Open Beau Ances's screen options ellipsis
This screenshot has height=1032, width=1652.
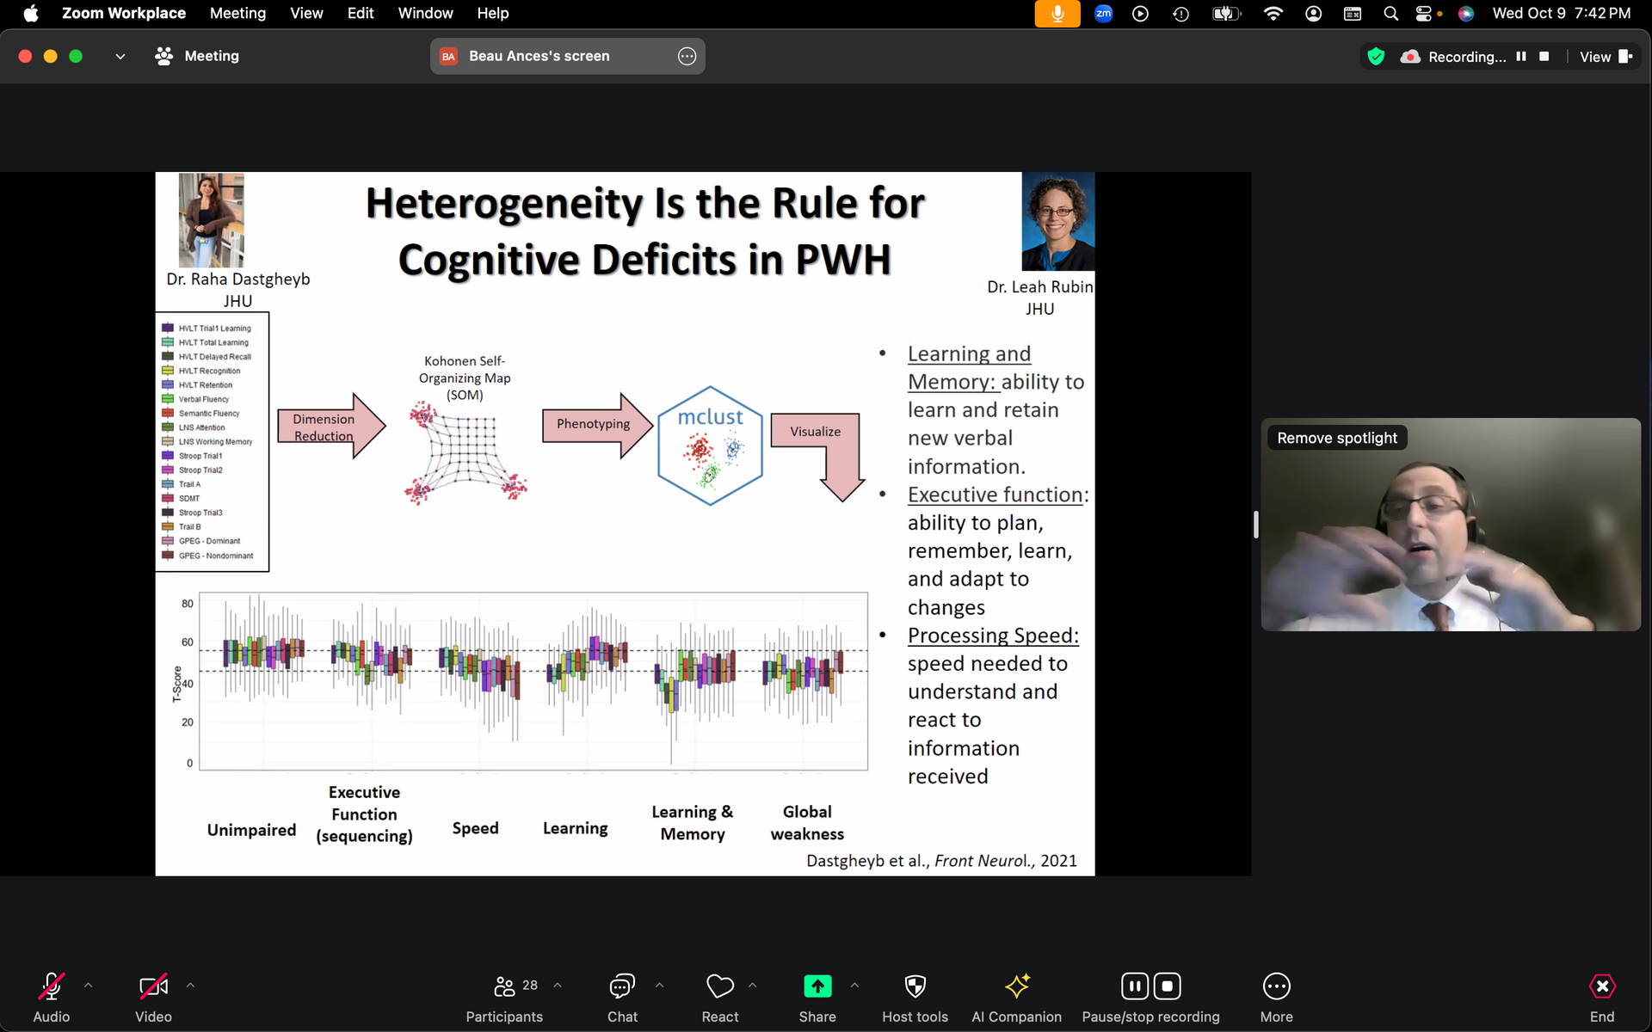(687, 56)
